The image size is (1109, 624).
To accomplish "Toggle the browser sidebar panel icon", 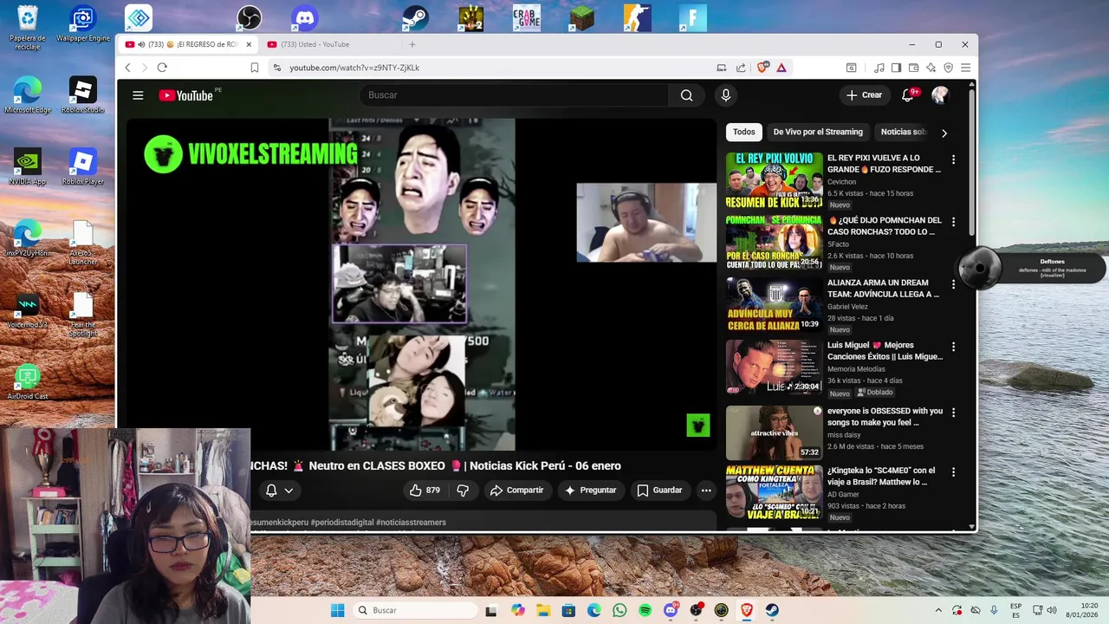I will click(897, 68).
